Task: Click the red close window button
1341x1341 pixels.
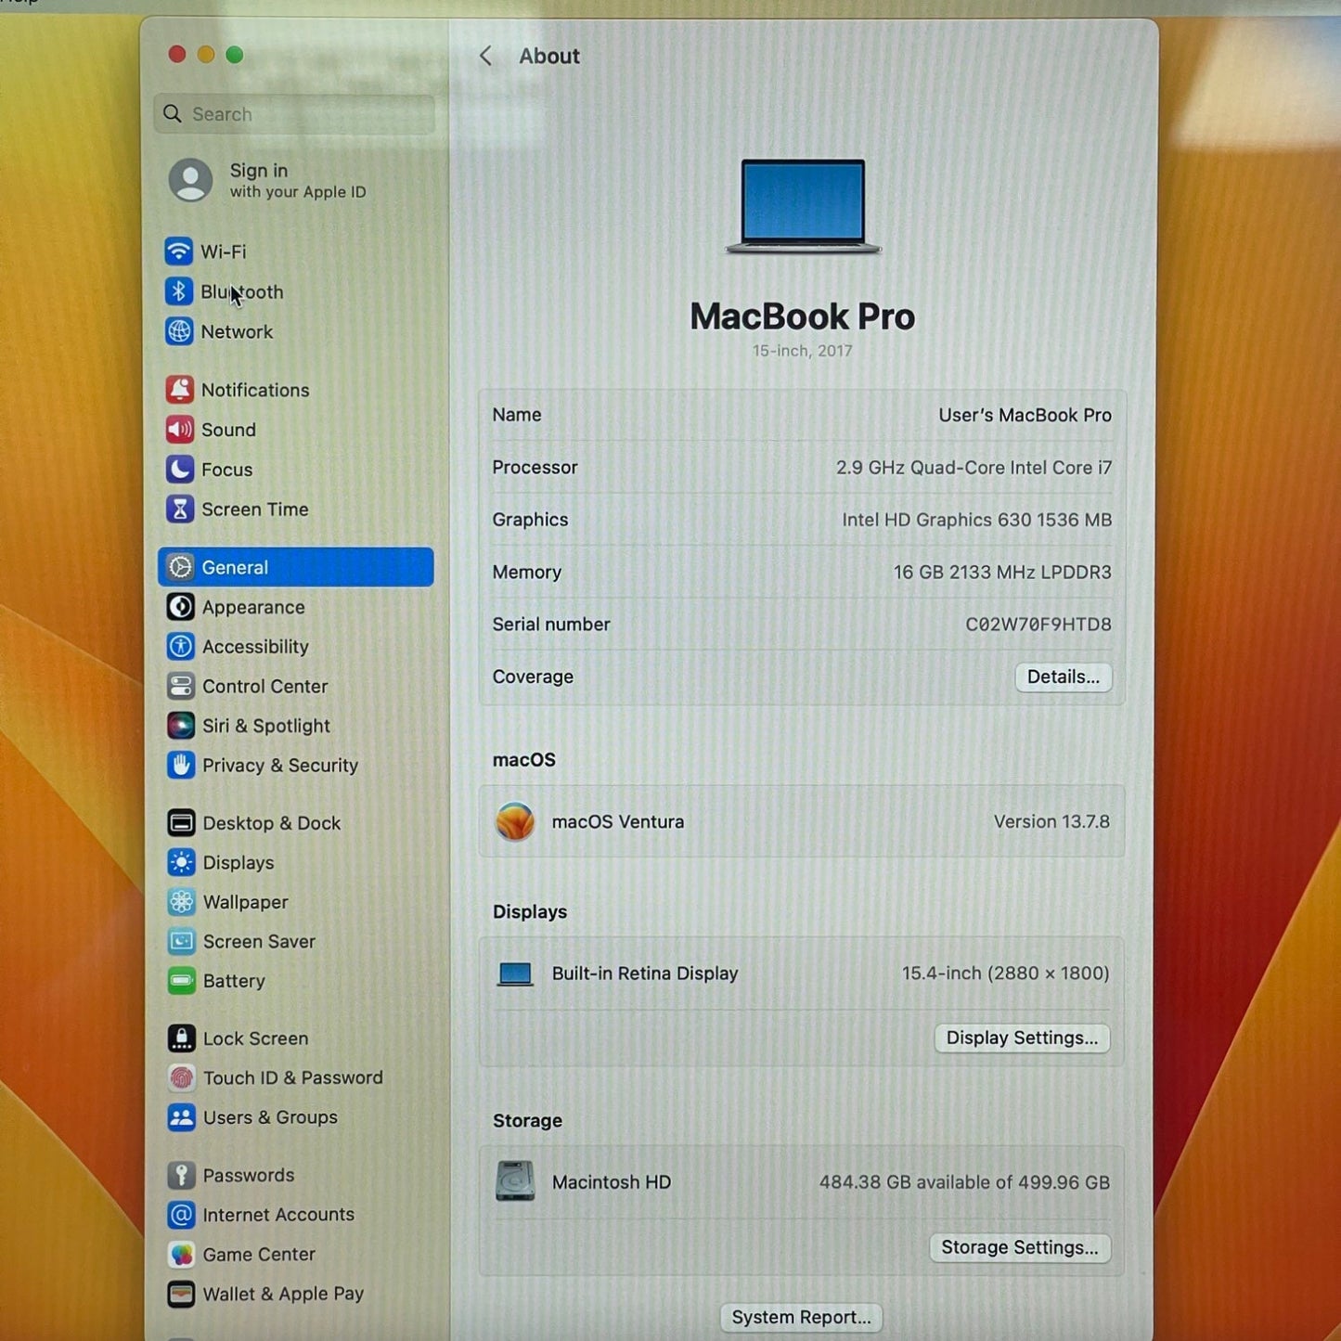Action: (x=177, y=55)
